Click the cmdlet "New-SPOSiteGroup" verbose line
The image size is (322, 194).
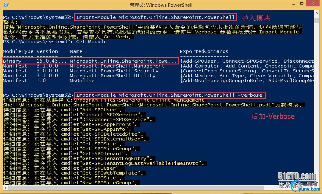tap(71, 183)
